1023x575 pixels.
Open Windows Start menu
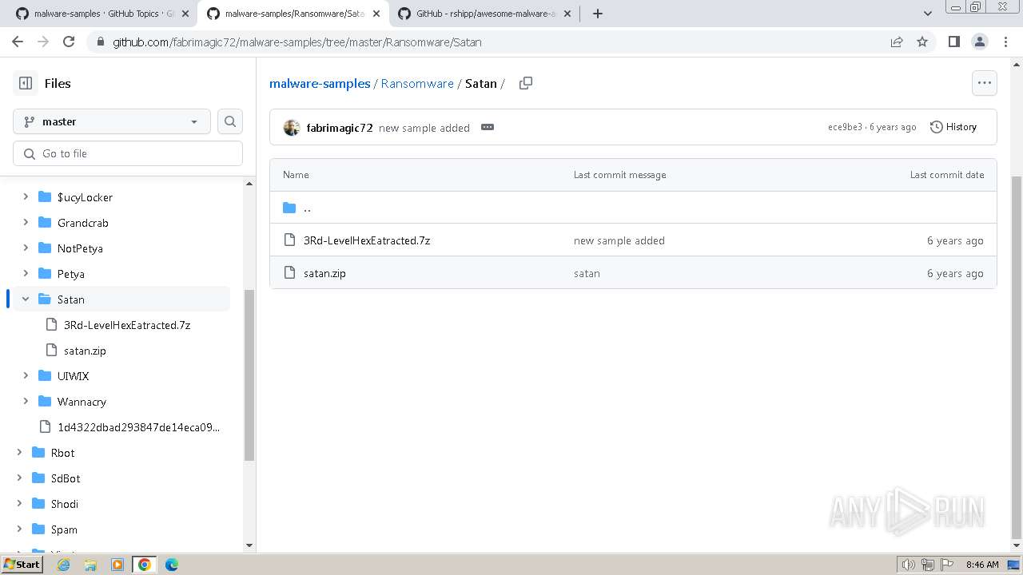(x=22, y=564)
